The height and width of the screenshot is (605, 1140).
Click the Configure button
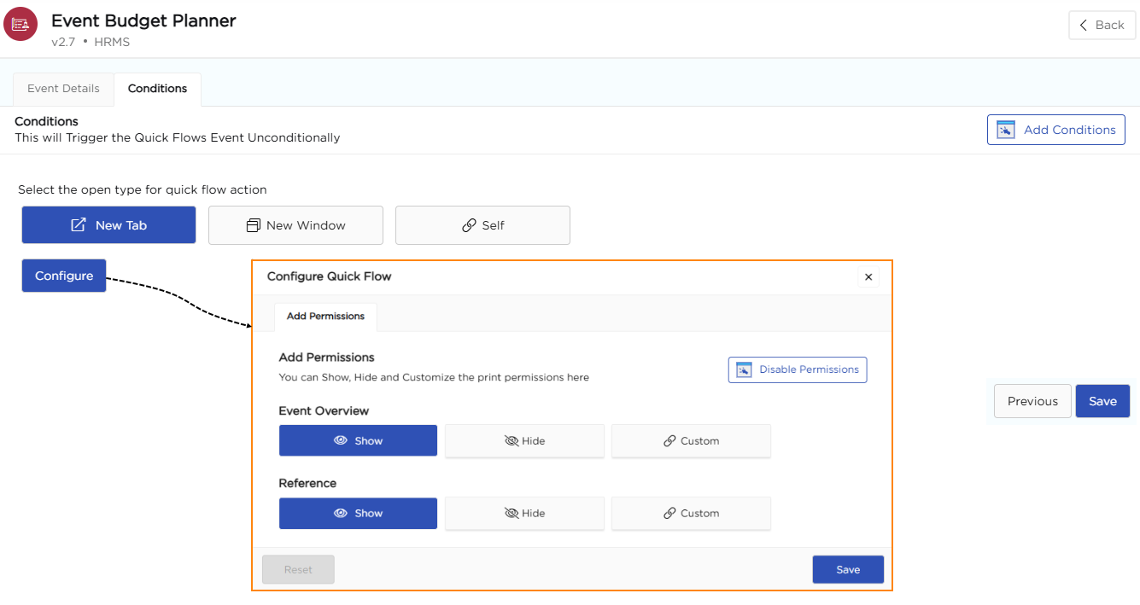click(x=64, y=276)
